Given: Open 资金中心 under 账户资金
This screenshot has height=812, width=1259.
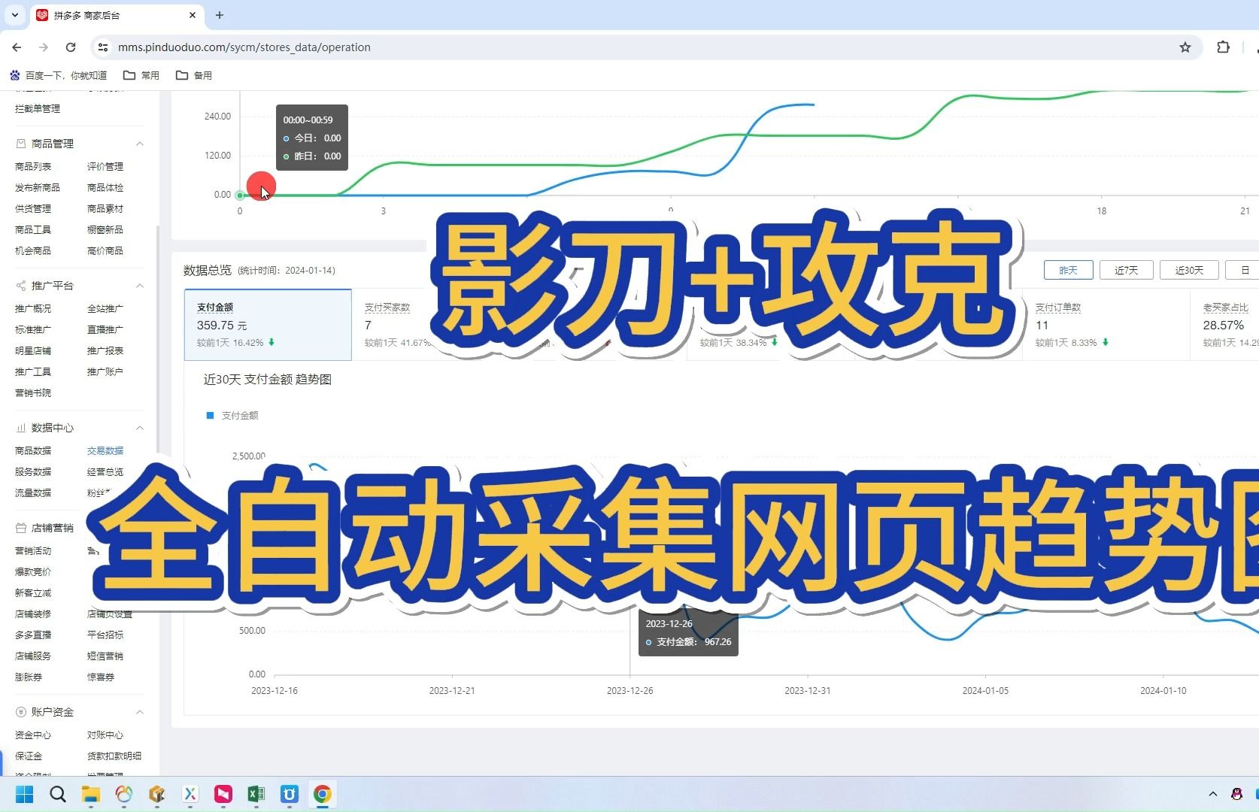Looking at the screenshot, I should click(33, 735).
